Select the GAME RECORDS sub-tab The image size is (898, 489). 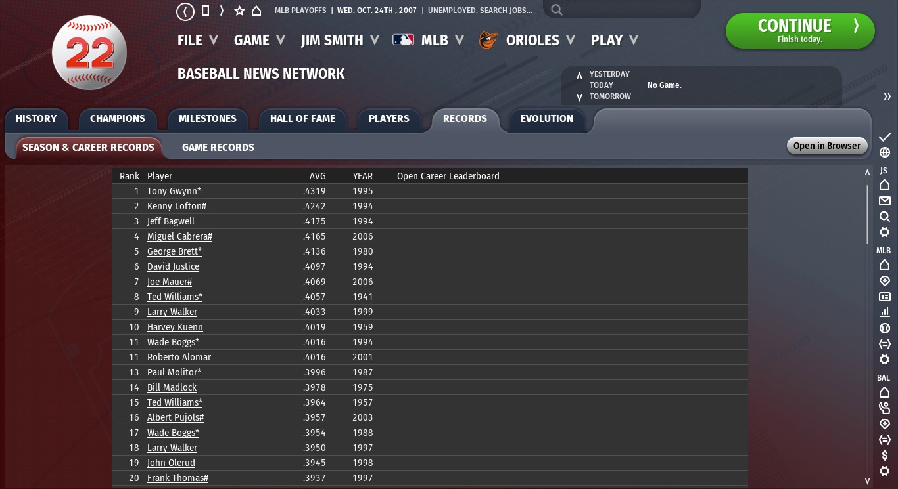[x=218, y=148]
